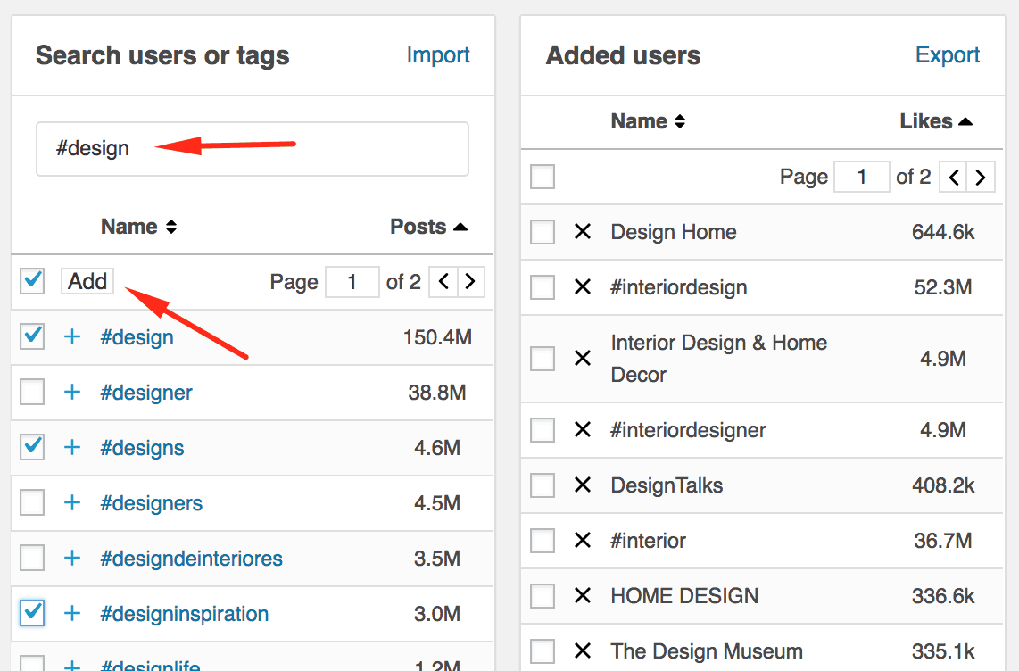Tick the select-all checkbox in Added users
1019x671 pixels.
point(543,177)
